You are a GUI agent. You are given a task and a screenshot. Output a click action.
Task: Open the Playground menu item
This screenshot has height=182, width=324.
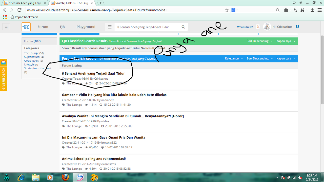[x=86, y=27]
